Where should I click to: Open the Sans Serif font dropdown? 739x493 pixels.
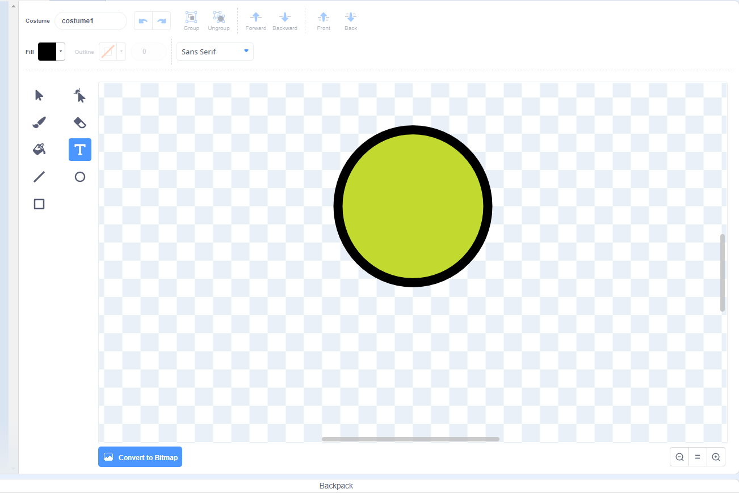point(215,51)
